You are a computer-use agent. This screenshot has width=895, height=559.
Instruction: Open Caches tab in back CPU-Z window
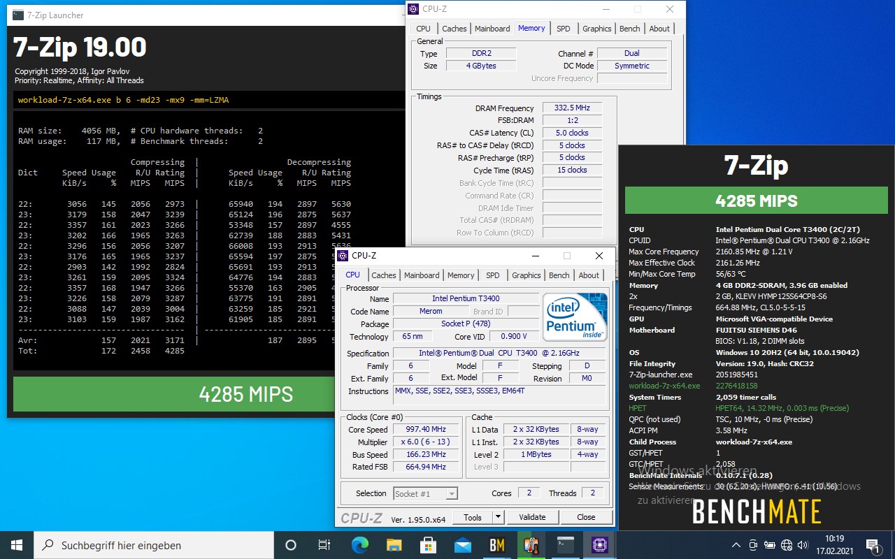(454, 29)
